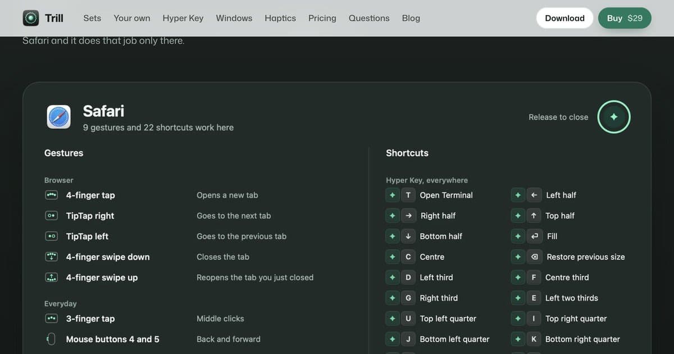This screenshot has width=674, height=354.
Task: Click the glowing Hyper Key circle button
Action: tap(614, 117)
